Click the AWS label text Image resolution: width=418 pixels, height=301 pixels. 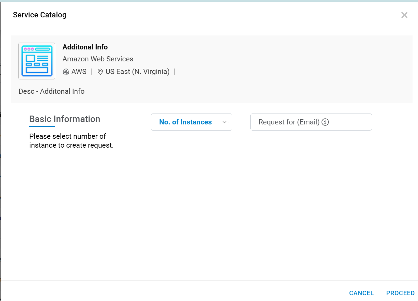click(79, 72)
